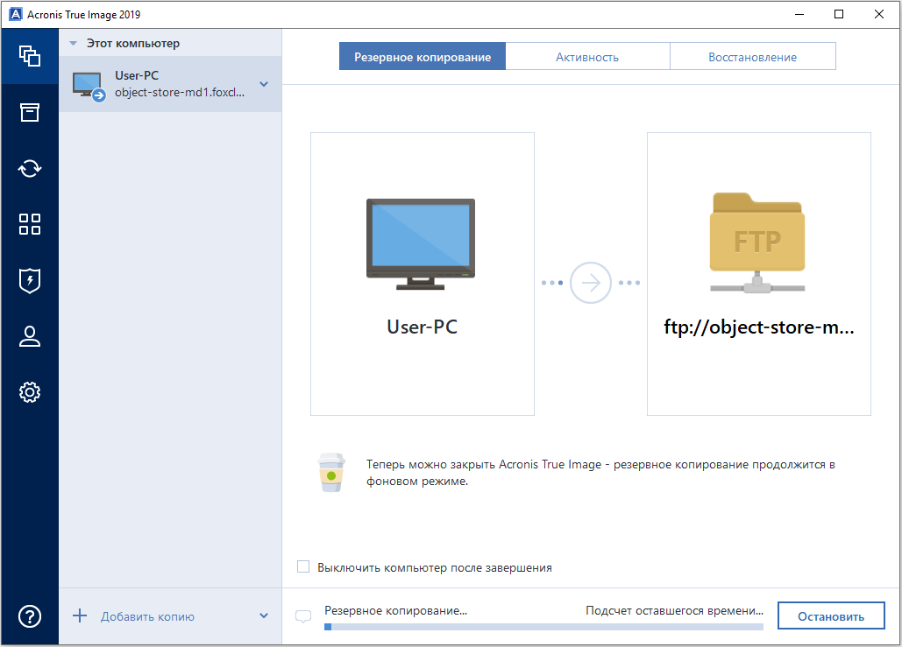Click the arrow circle between source and destination

590,283
